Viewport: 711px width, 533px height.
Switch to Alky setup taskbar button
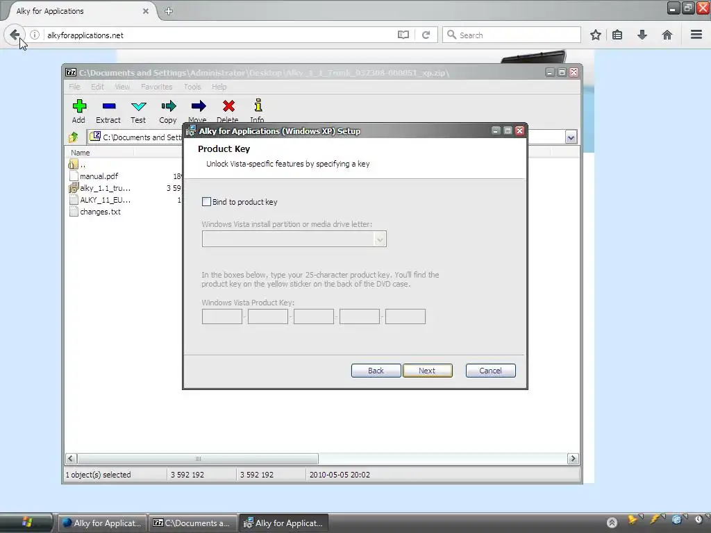coord(283,523)
